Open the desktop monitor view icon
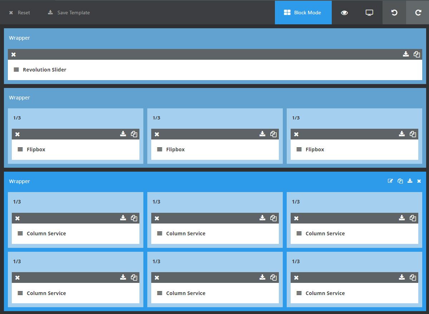 (369, 13)
